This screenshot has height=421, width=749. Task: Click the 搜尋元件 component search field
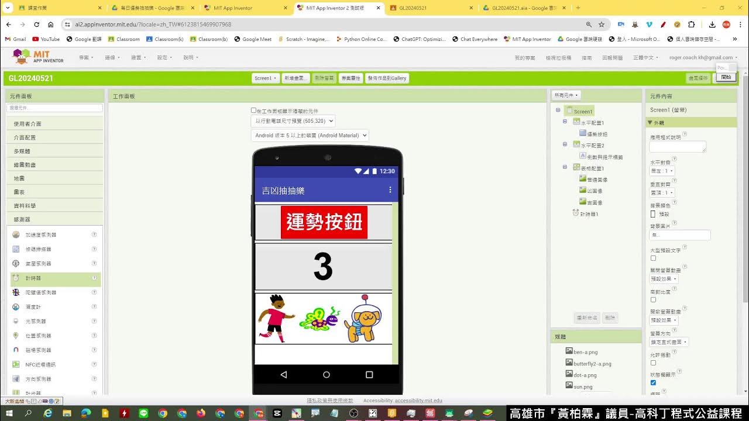click(54, 108)
